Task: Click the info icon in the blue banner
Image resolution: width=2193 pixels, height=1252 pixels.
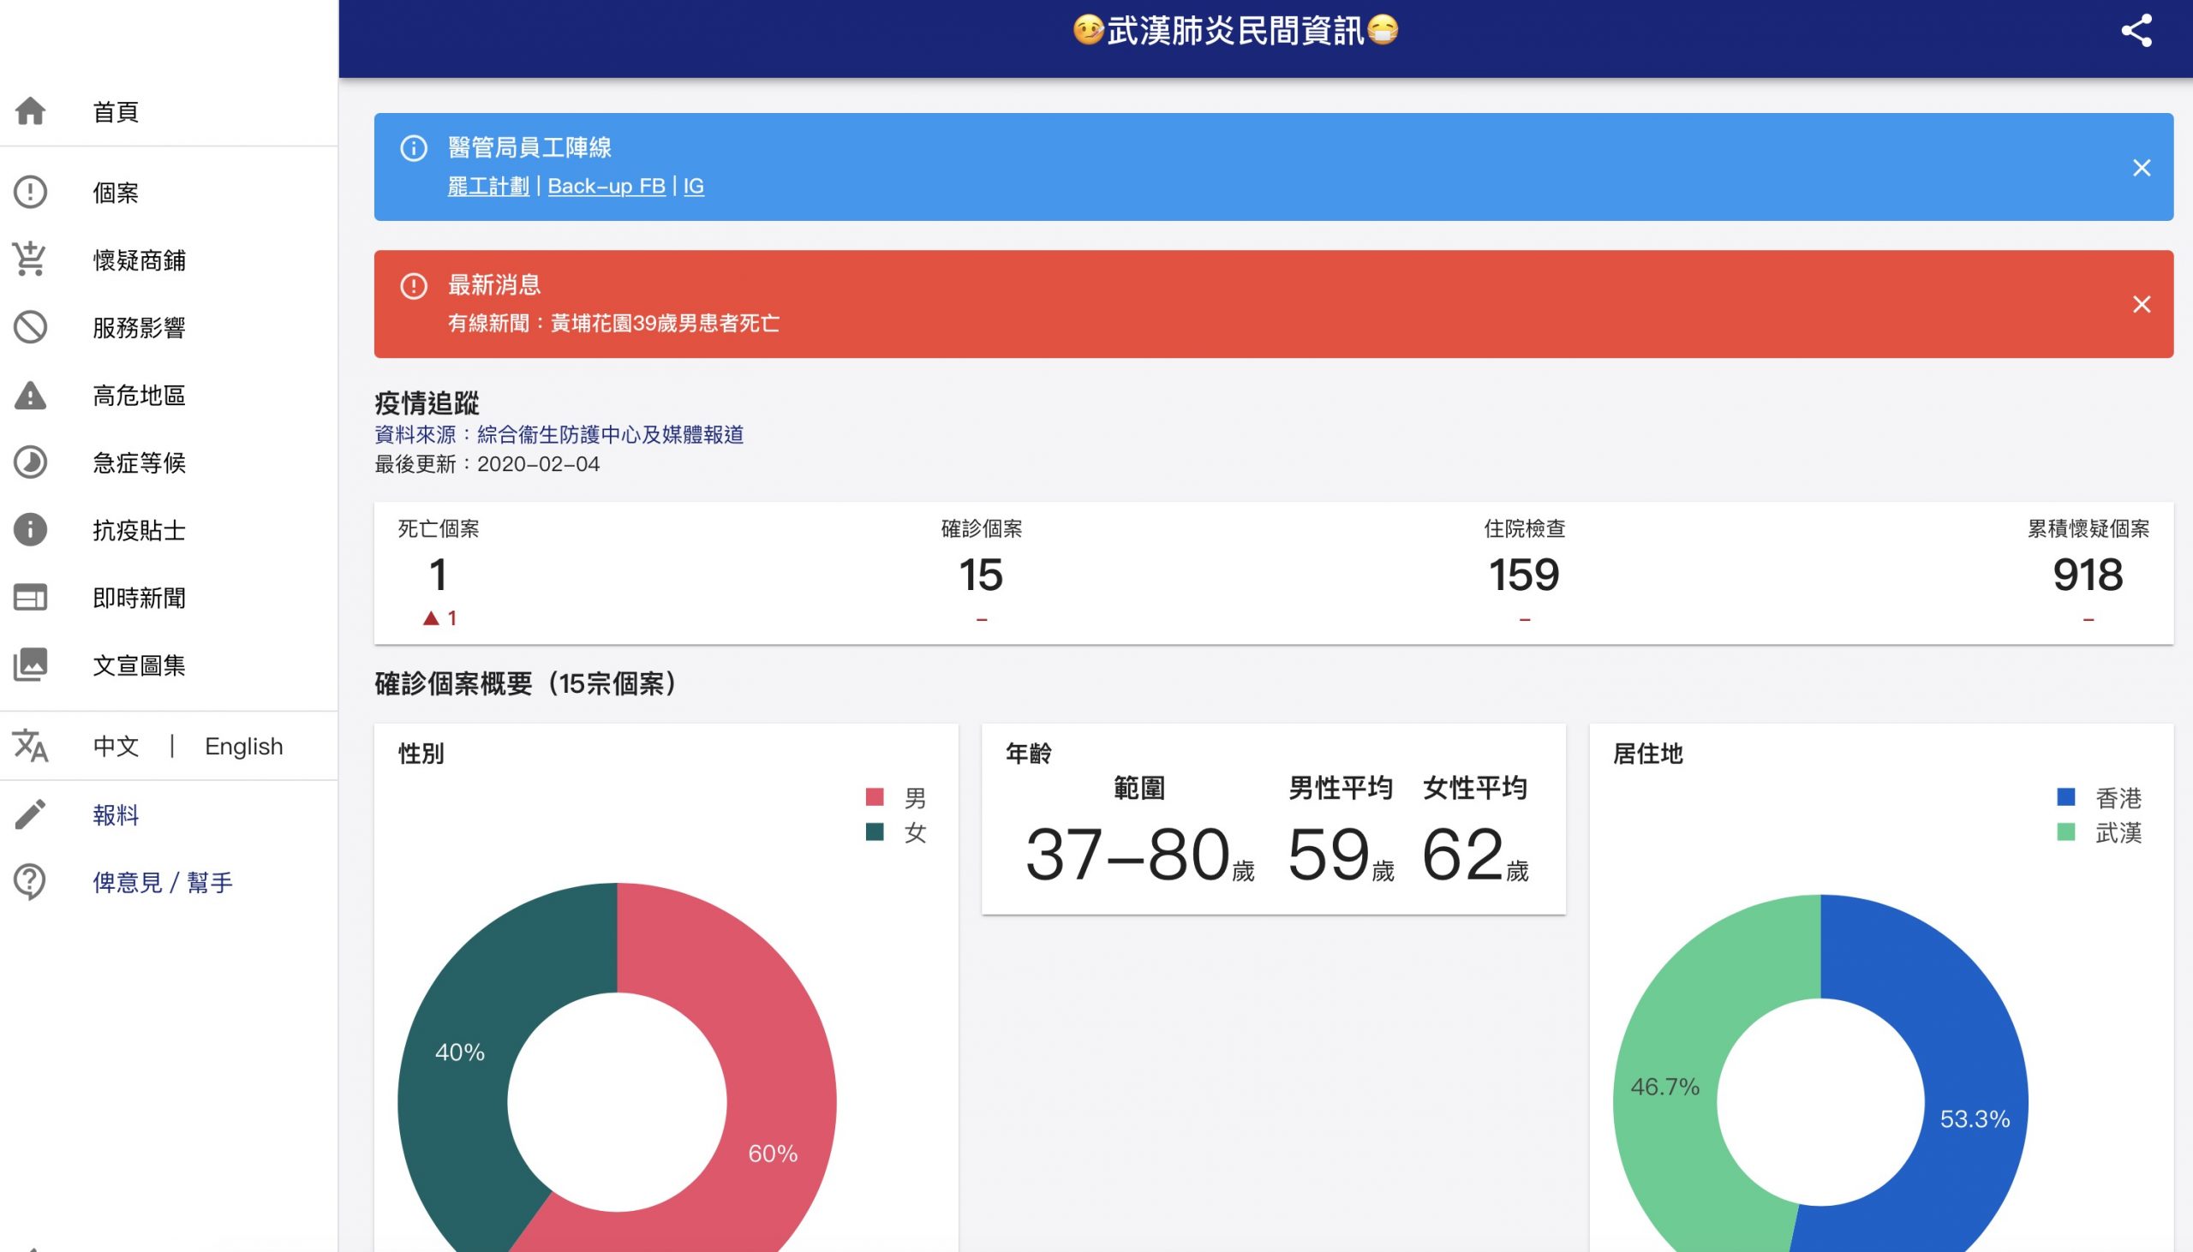Action: pos(414,148)
